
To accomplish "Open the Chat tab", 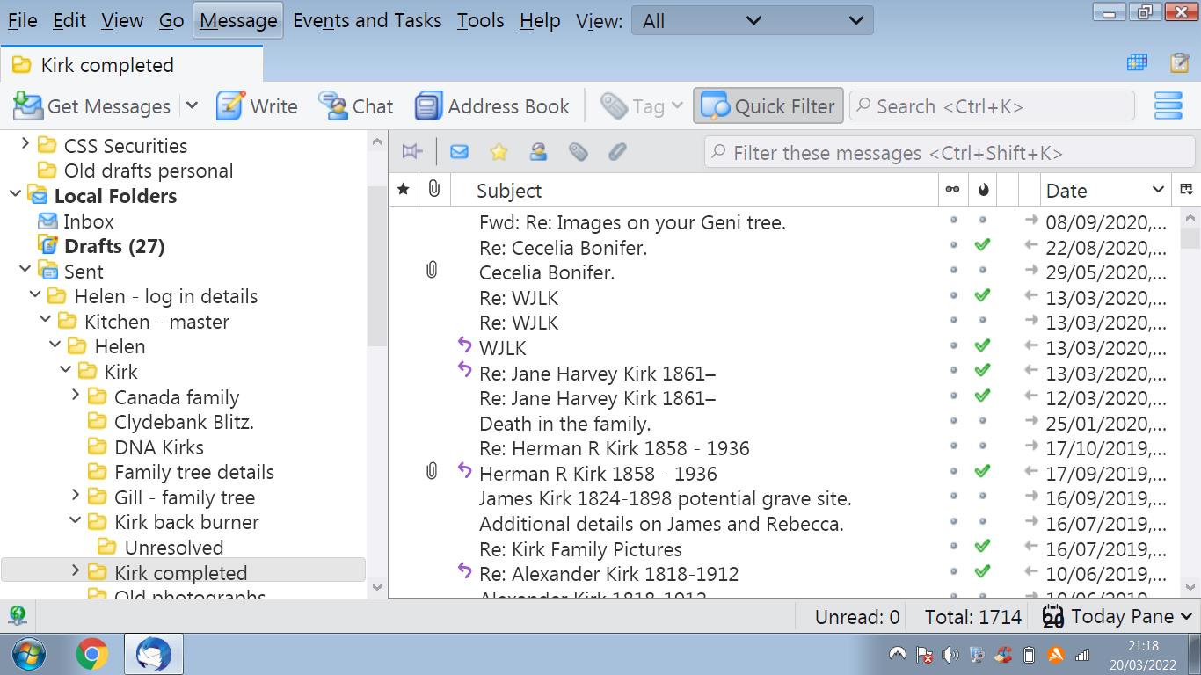I will [x=356, y=106].
